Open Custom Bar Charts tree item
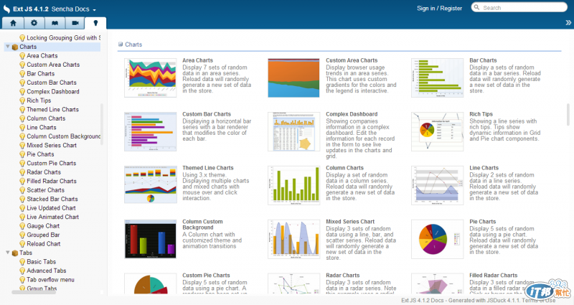This screenshot has width=574, height=305. [52, 83]
